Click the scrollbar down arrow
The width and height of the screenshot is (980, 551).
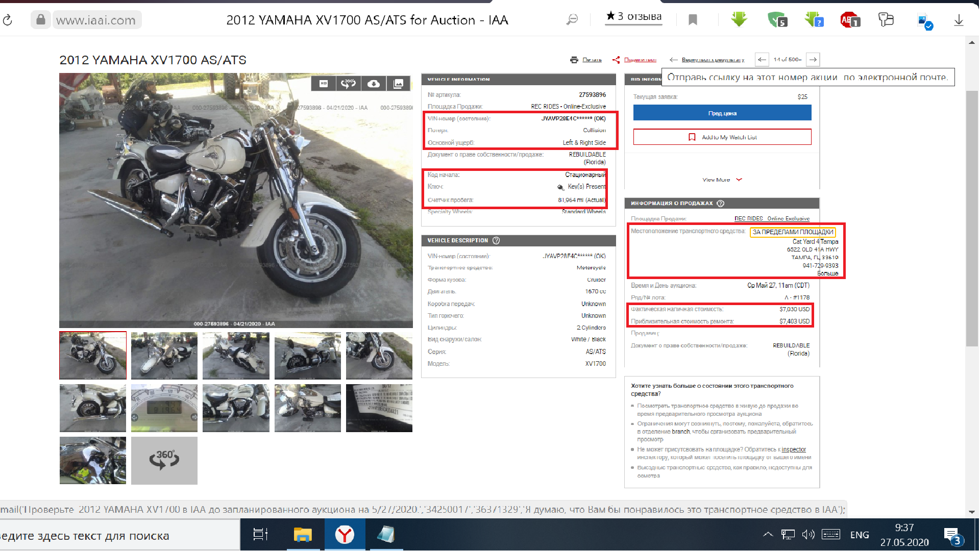click(x=972, y=512)
